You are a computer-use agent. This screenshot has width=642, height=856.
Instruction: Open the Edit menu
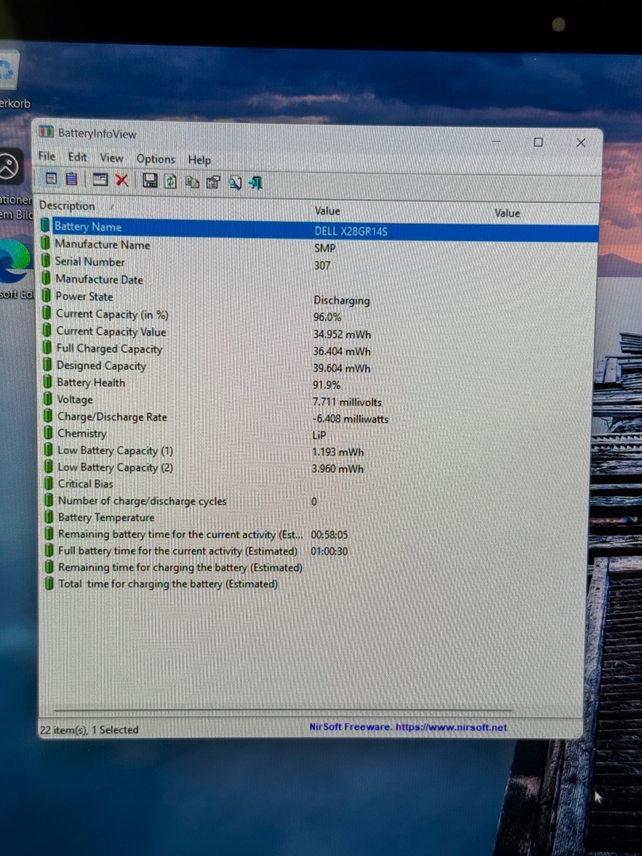pos(77,157)
